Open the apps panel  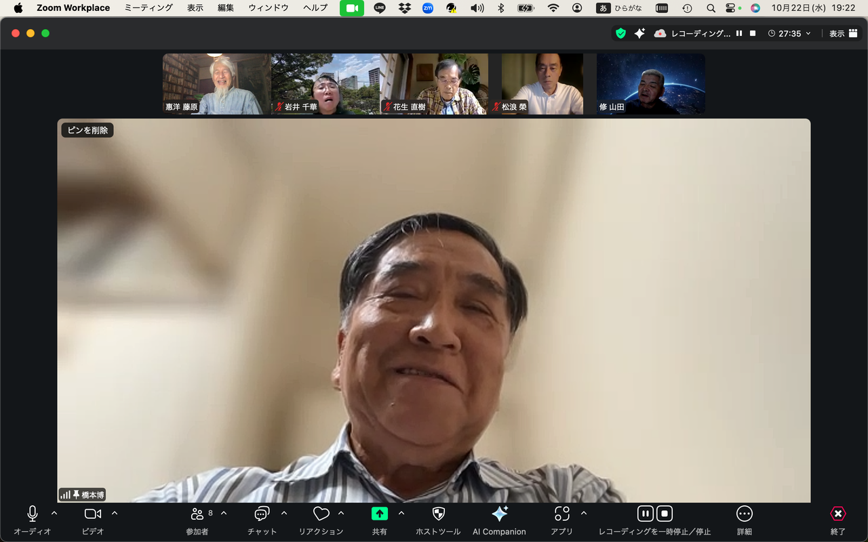point(562,520)
